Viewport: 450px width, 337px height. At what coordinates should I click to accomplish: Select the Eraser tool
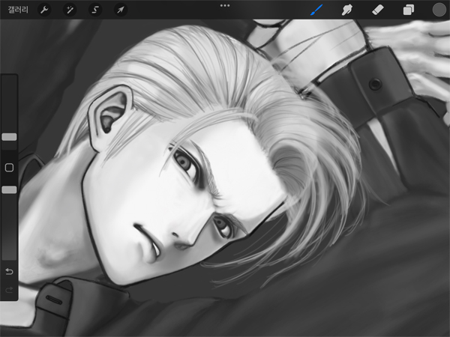pos(377,10)
